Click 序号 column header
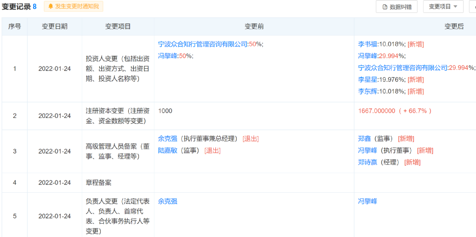The height and width of the screenshot is (237, 476). [15, 27]
